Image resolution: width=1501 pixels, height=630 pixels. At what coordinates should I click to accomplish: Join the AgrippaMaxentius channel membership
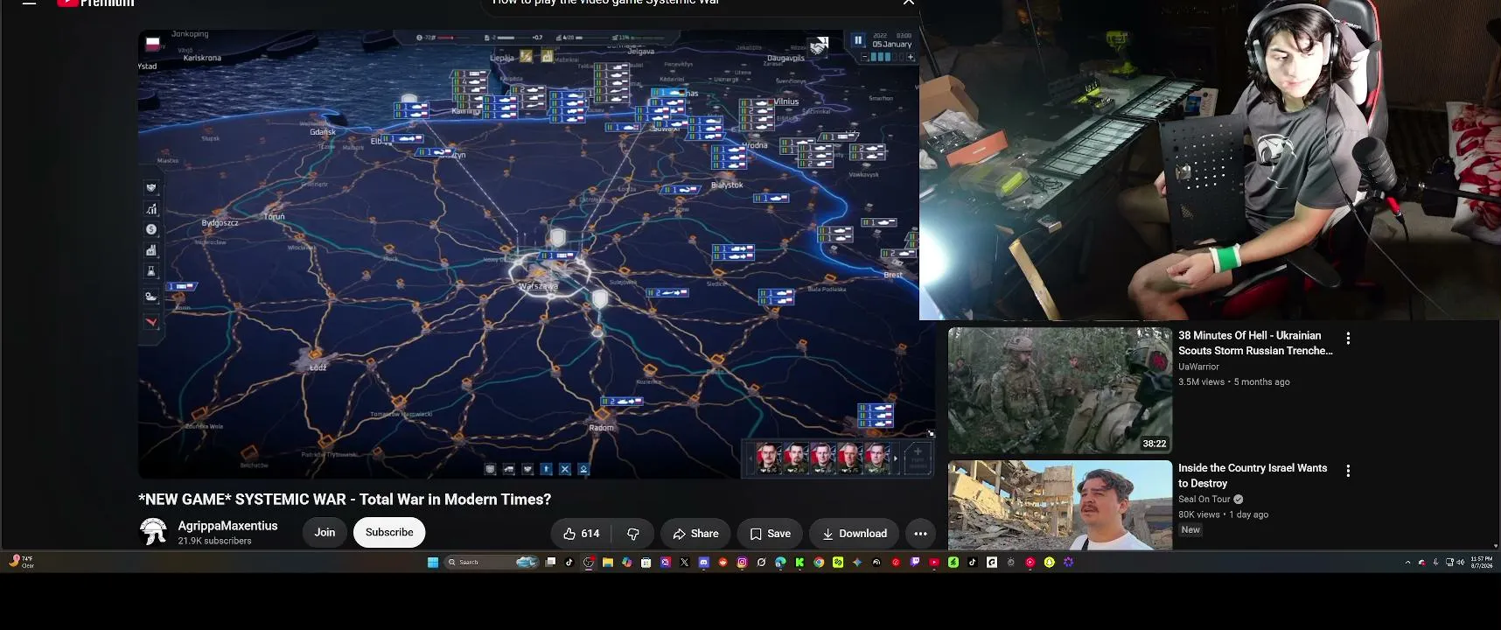pyautogui.click(x=325, y=532)
